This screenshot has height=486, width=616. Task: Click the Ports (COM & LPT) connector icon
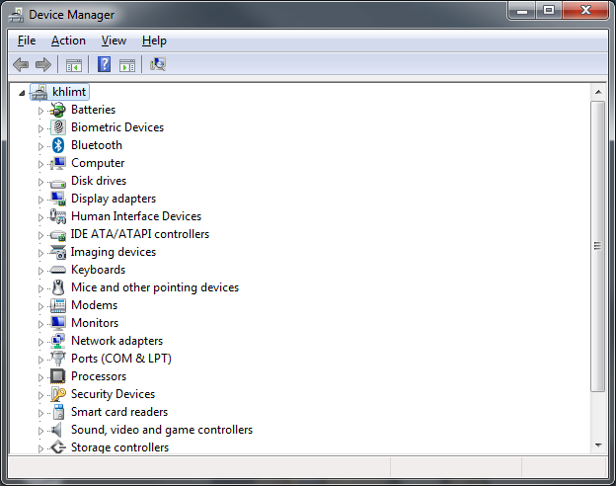coord(58,359)
